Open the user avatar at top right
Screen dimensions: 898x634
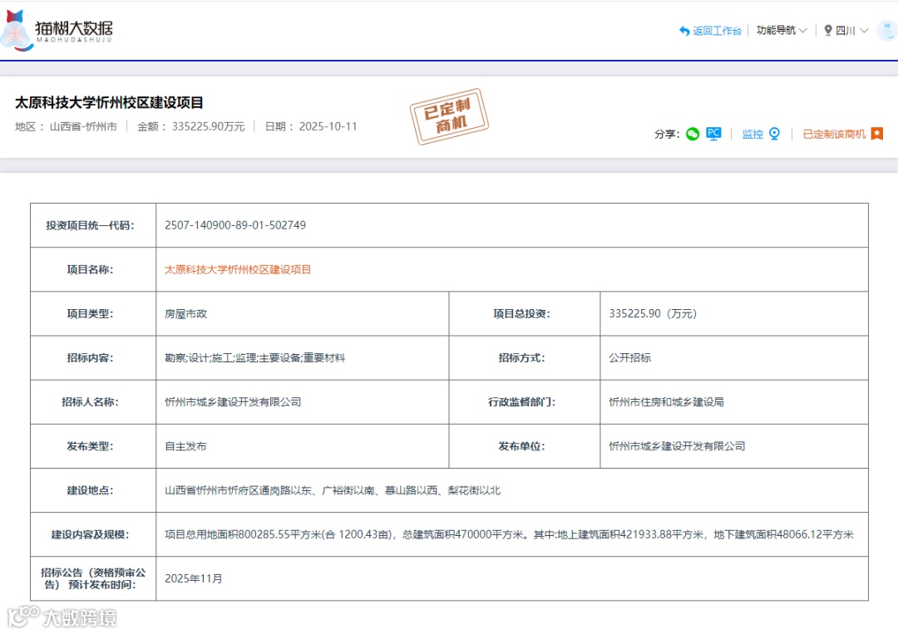pos(887,30)
